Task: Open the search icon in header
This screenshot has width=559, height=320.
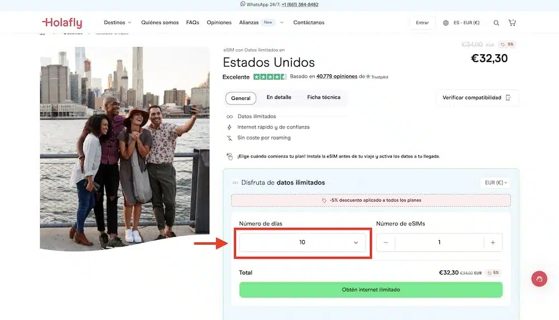Action: coord(496,23)
